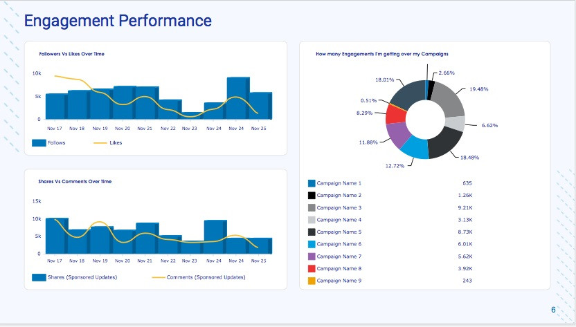Viewport: 576px width, 327px height.
Task: Click the Campaign Name 7 purple swatch
Action: point(312,256)
